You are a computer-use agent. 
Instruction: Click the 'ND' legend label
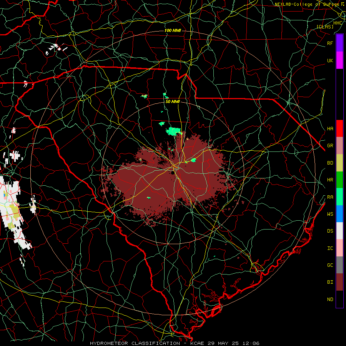tap(330, 299)
